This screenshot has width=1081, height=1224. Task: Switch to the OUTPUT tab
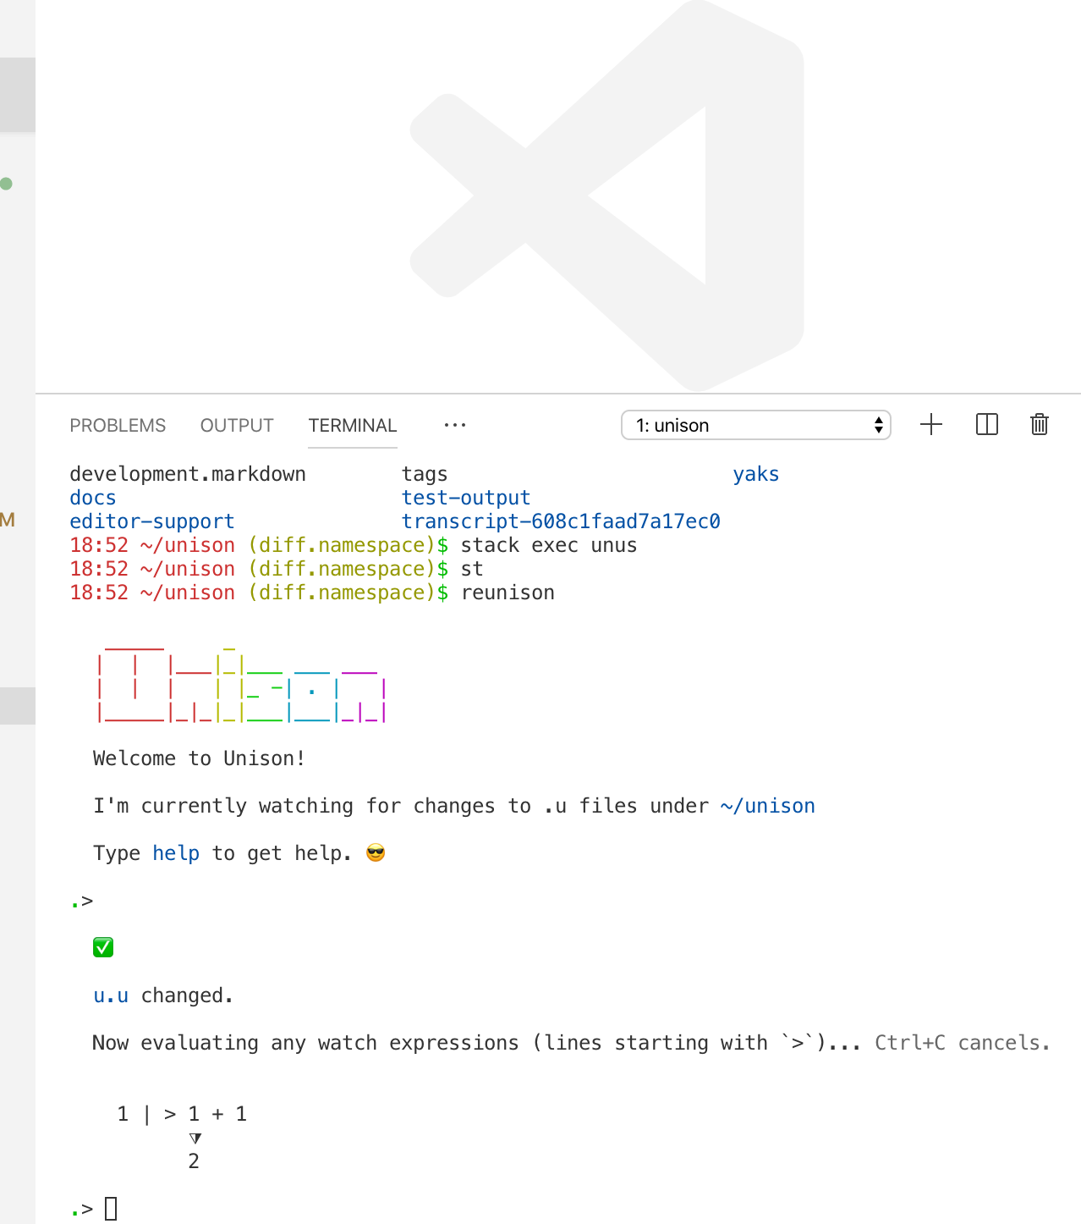pos(236,425)
